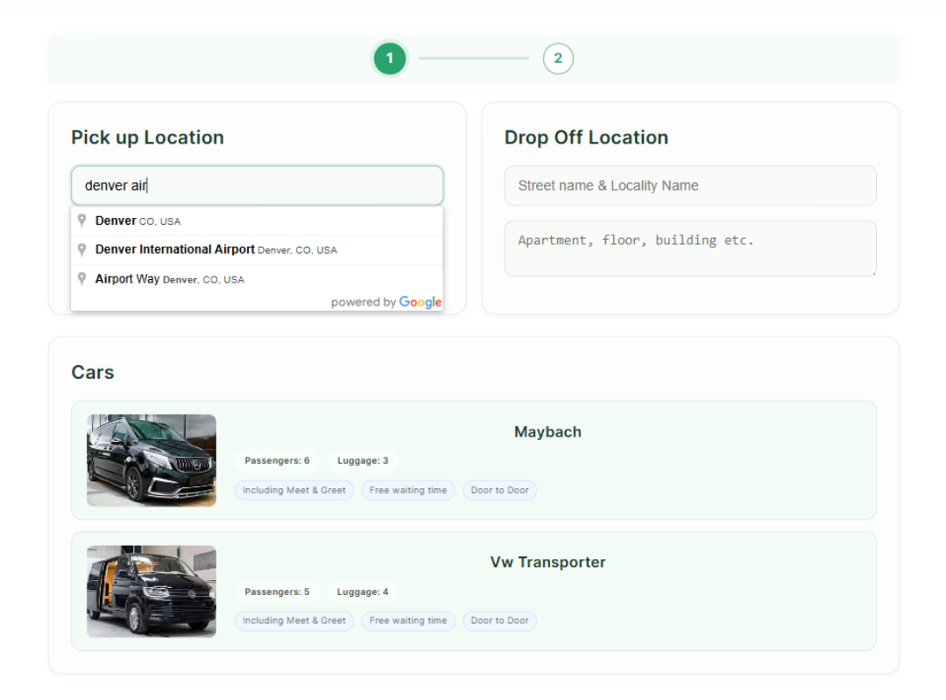Toggle 'Including Meet & Greet' on the Maybach

[x=293, y=490]
